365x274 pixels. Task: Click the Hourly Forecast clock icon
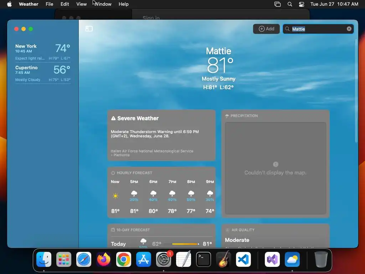tap(113, 173)
